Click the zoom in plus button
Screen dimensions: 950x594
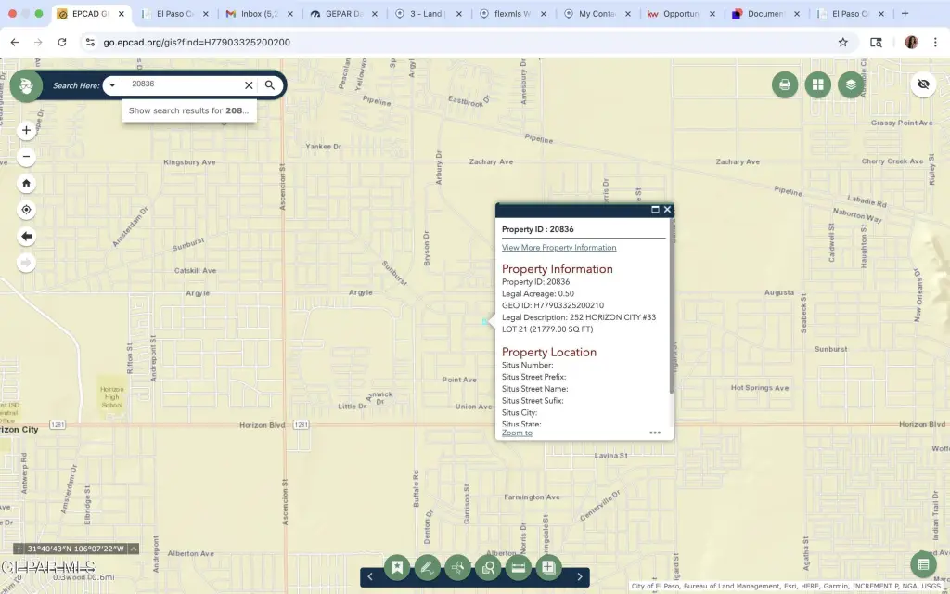26,131
